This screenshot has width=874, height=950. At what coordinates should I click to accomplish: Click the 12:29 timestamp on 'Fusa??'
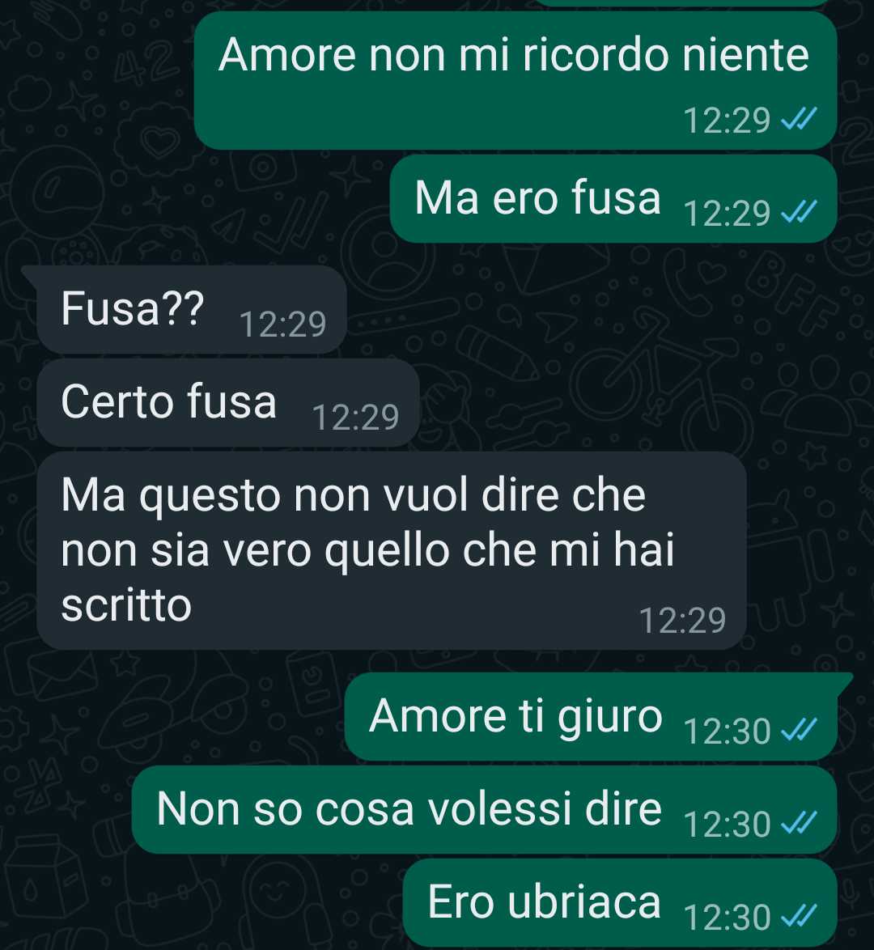click(x=283, y=324)
